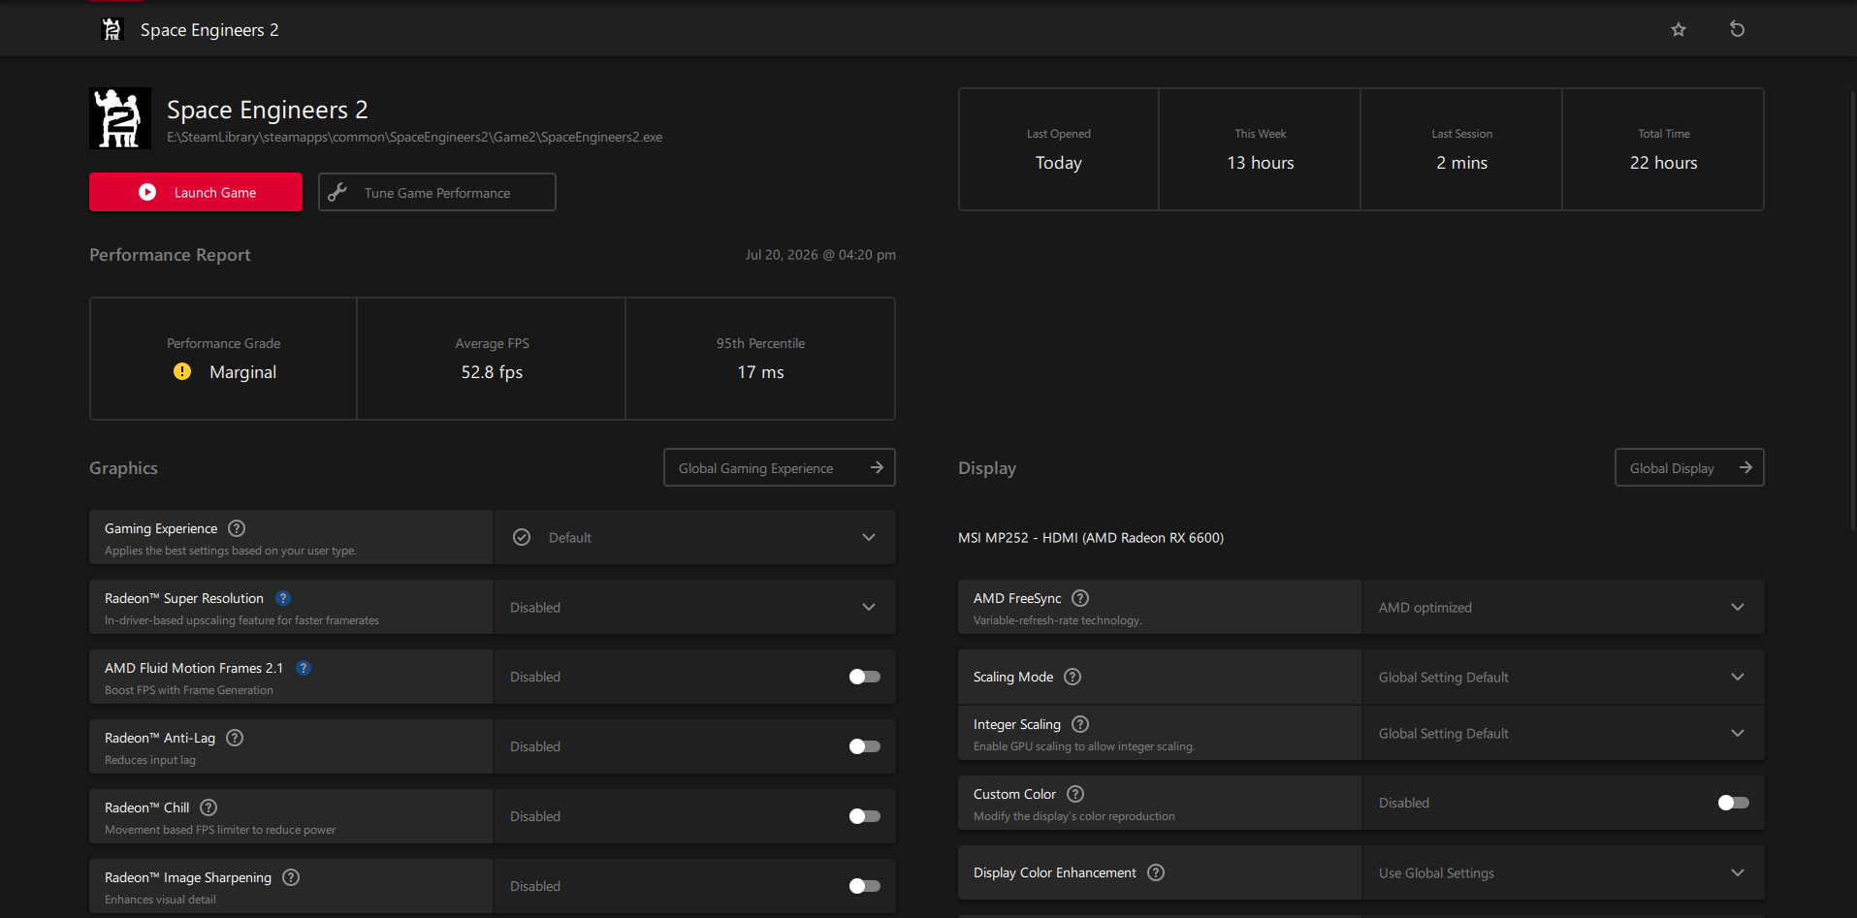Click This Week 13 hours stat

[x=1261, y=149]
